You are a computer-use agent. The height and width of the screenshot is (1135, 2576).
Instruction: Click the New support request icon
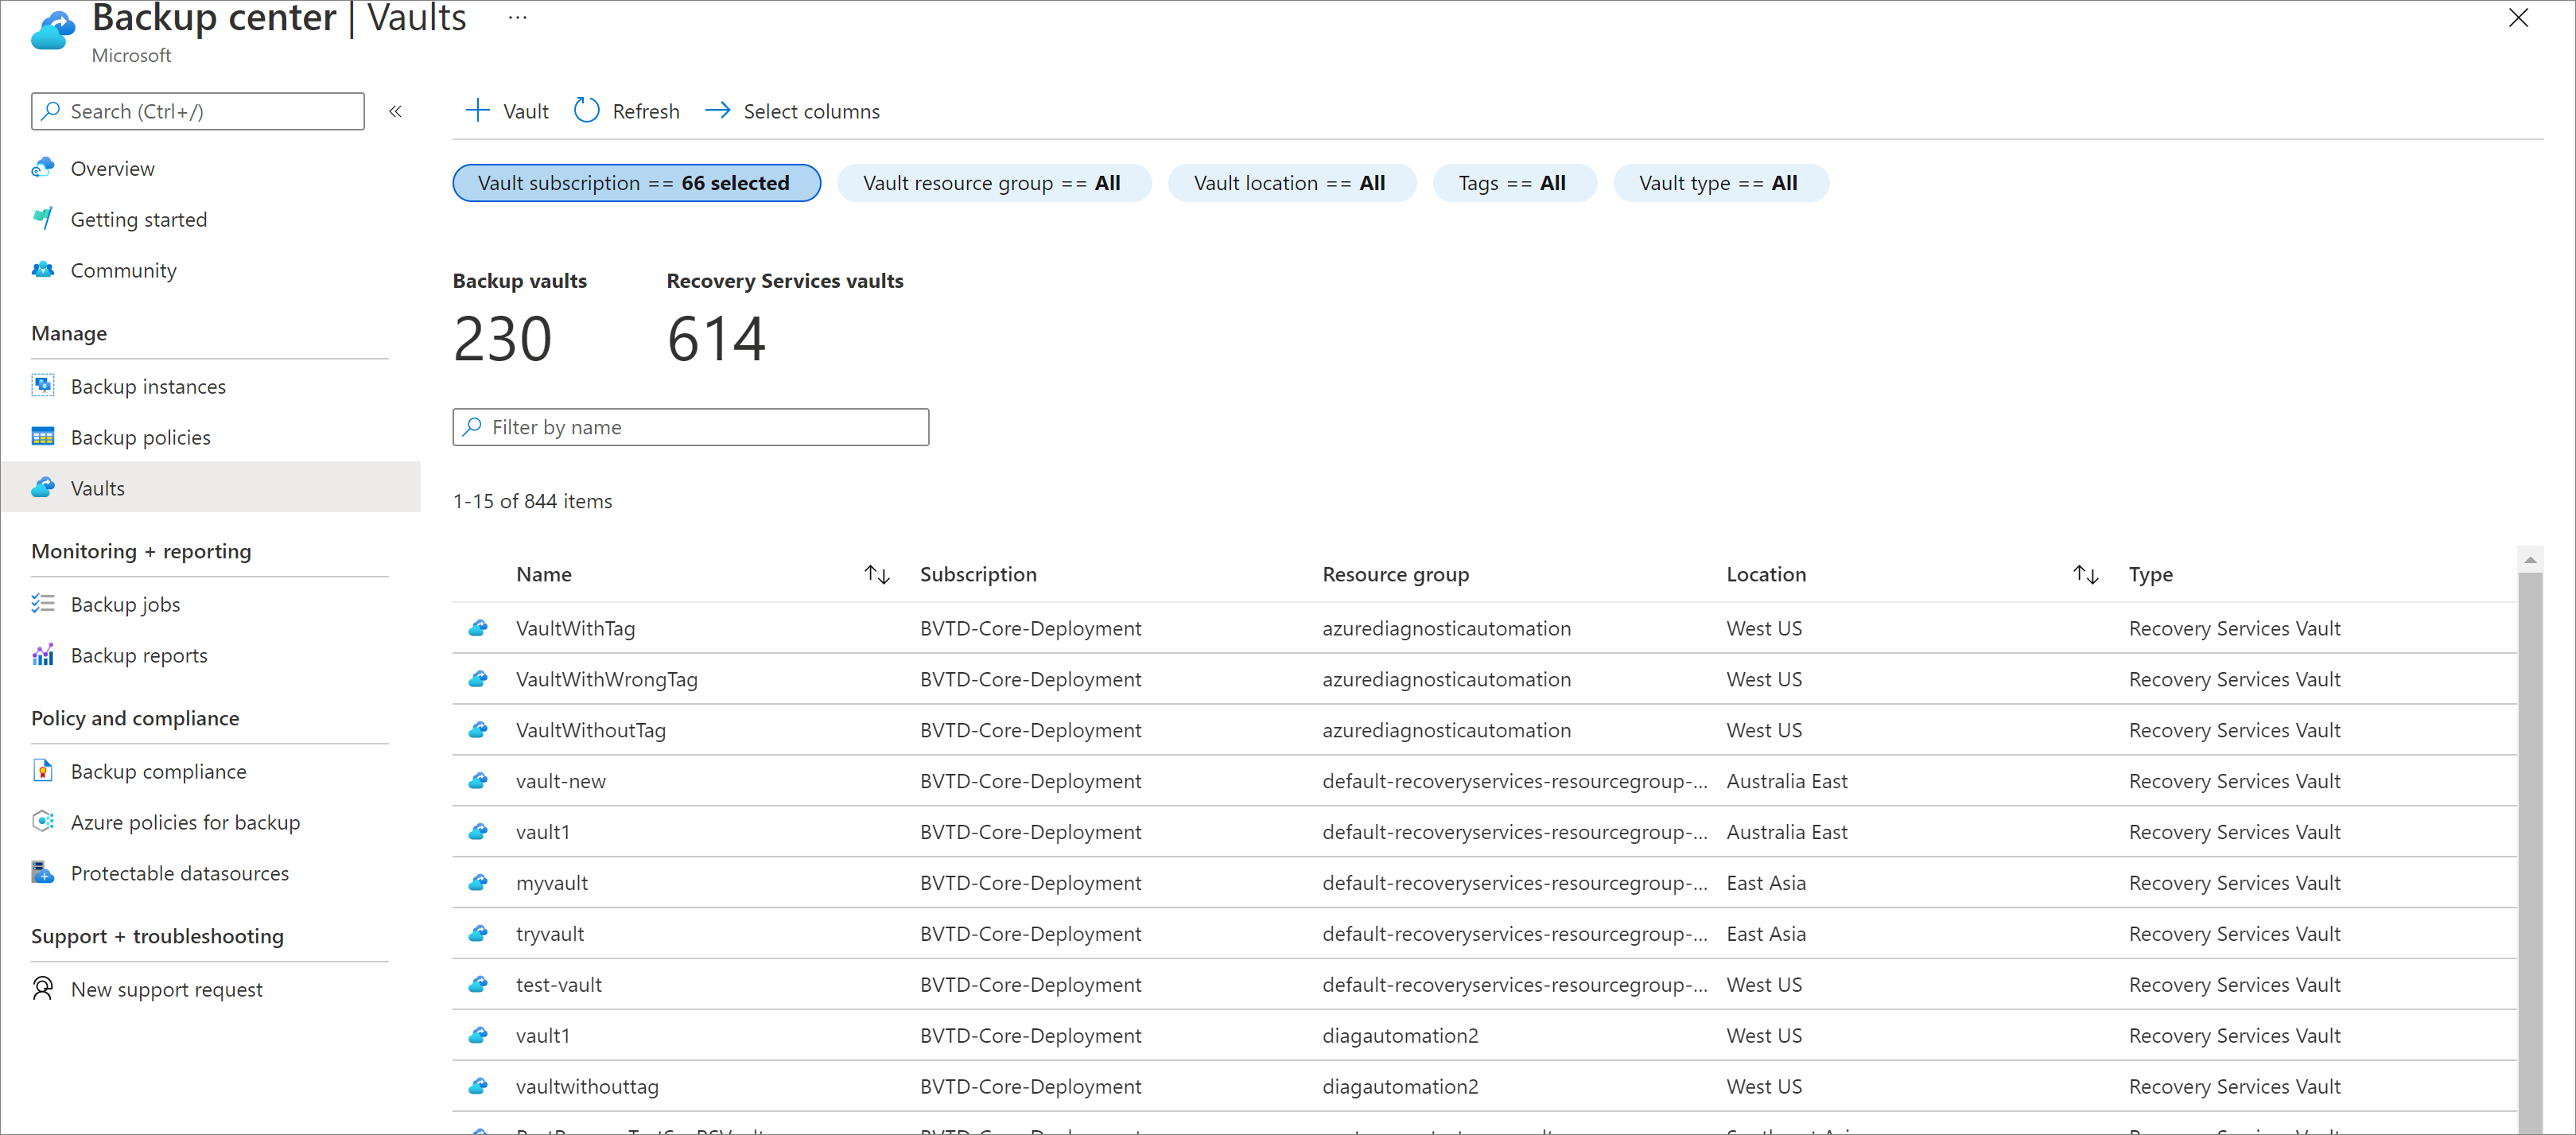(x=45, y=987)
